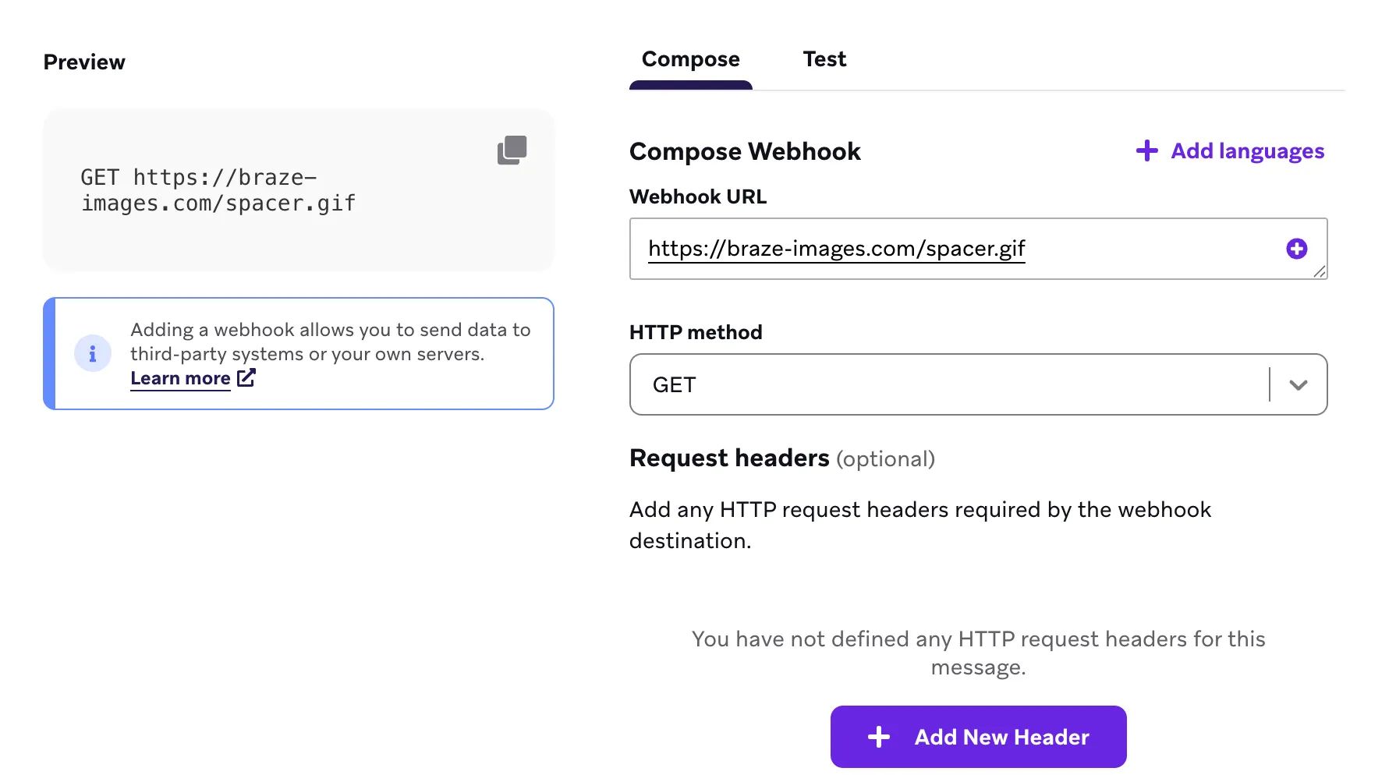
Task: Copy the webhook preview to clipboard
Action: point(512,150)
